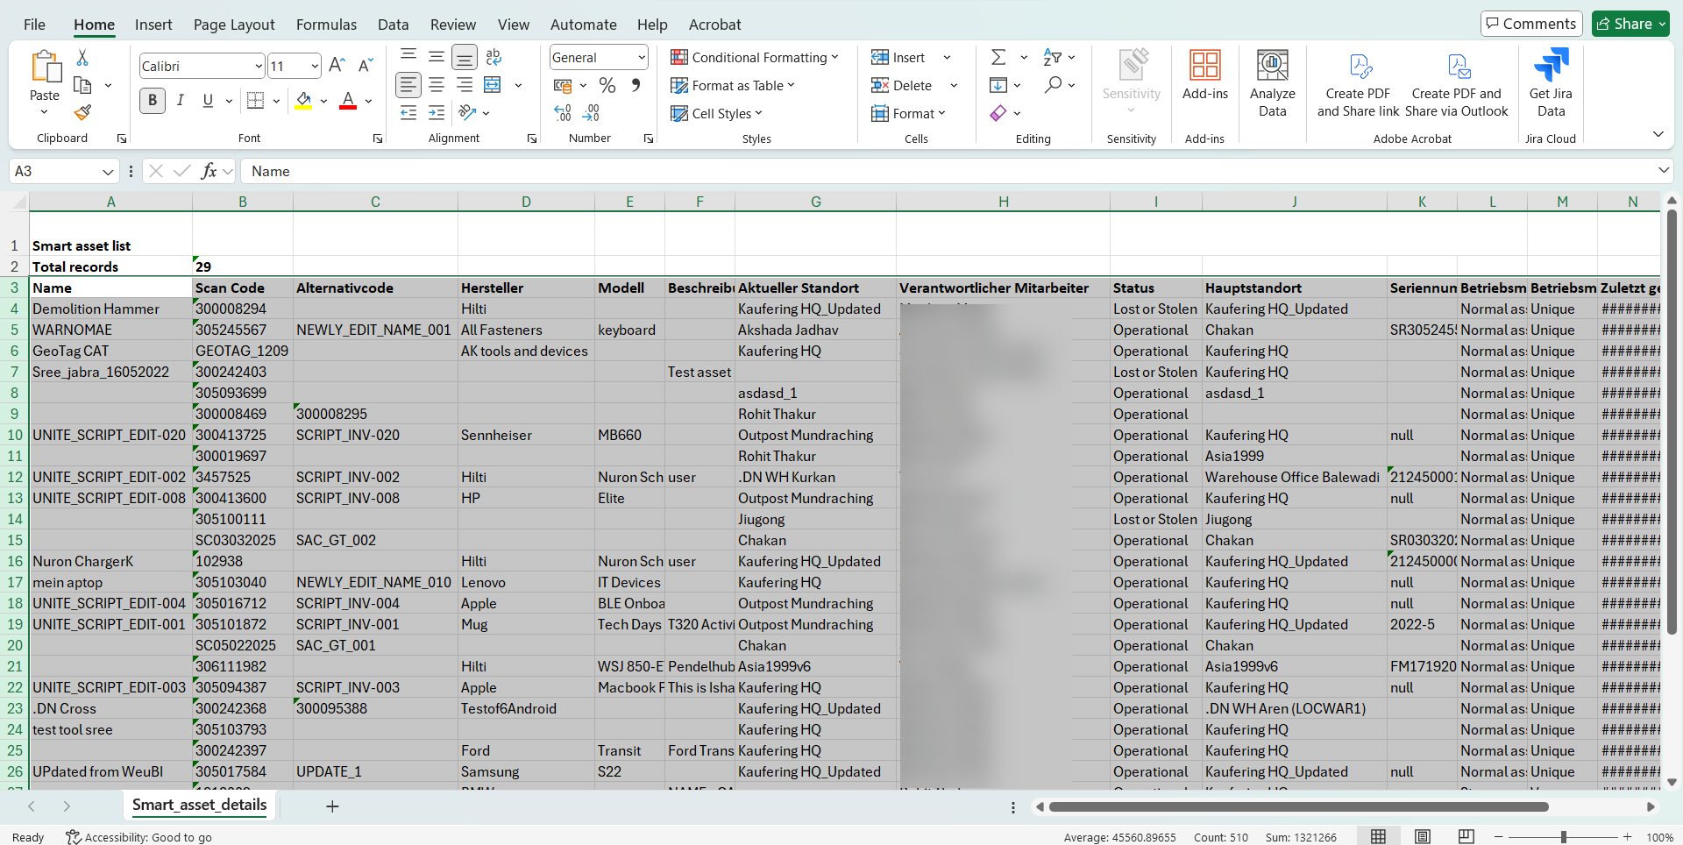Toggle Align Right alignment
Image resolution: width=1683 pixels, height=845 pixels.
click(465, 85)
